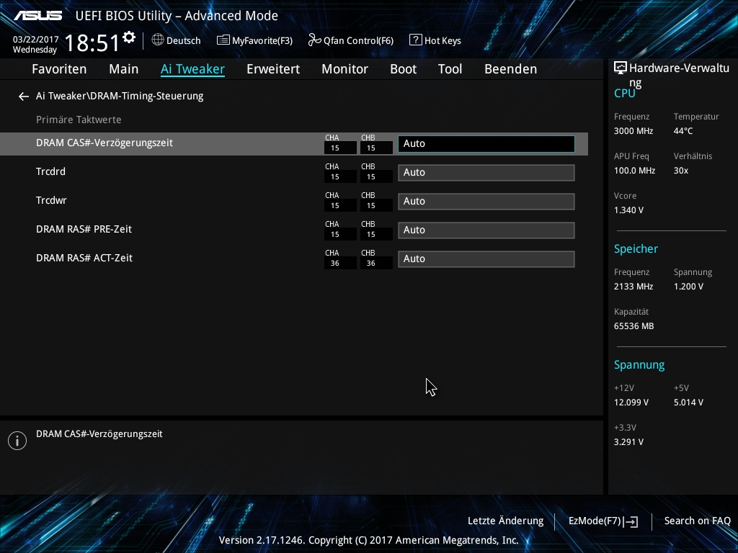738x553 pixels.
Task: Open MyFavorite(F3) menu
Action: tap(262, 41)
